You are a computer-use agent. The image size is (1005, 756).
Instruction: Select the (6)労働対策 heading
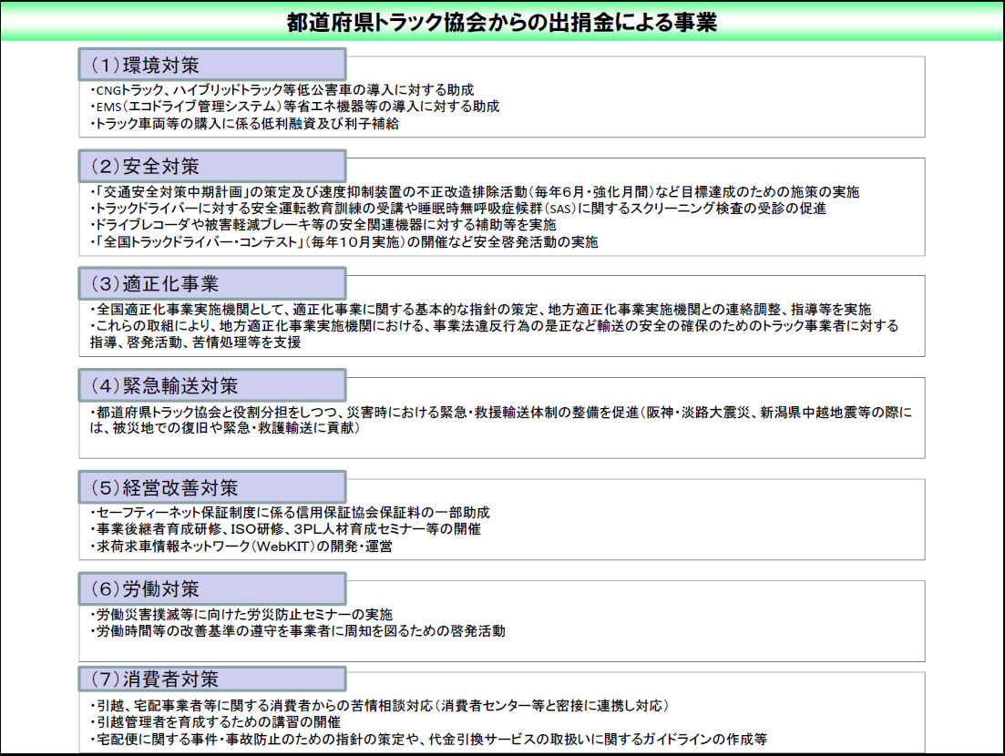pyautogui.click(x=212, y=588)
